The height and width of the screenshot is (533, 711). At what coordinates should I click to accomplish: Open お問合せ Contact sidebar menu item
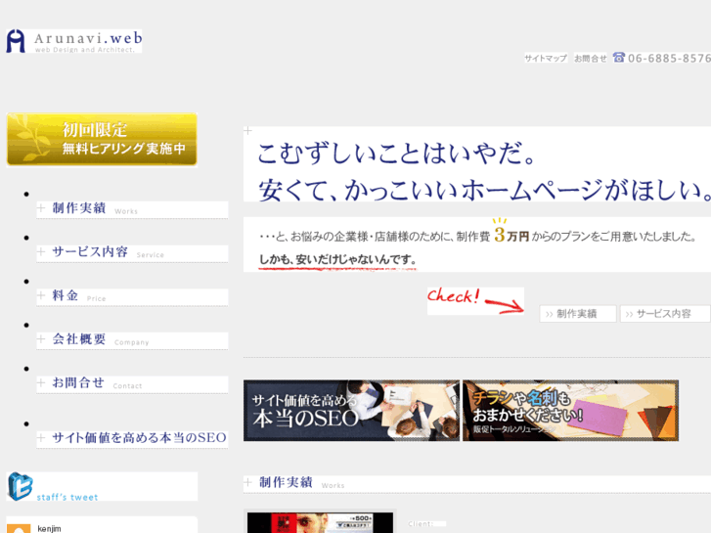click(132, 383)
